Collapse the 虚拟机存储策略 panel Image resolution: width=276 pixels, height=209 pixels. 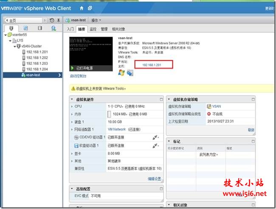pos(169,99)
